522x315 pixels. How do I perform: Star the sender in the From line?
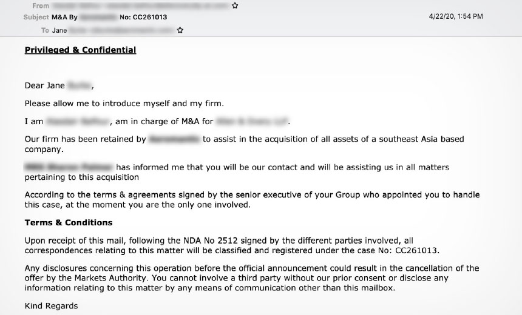235,5
